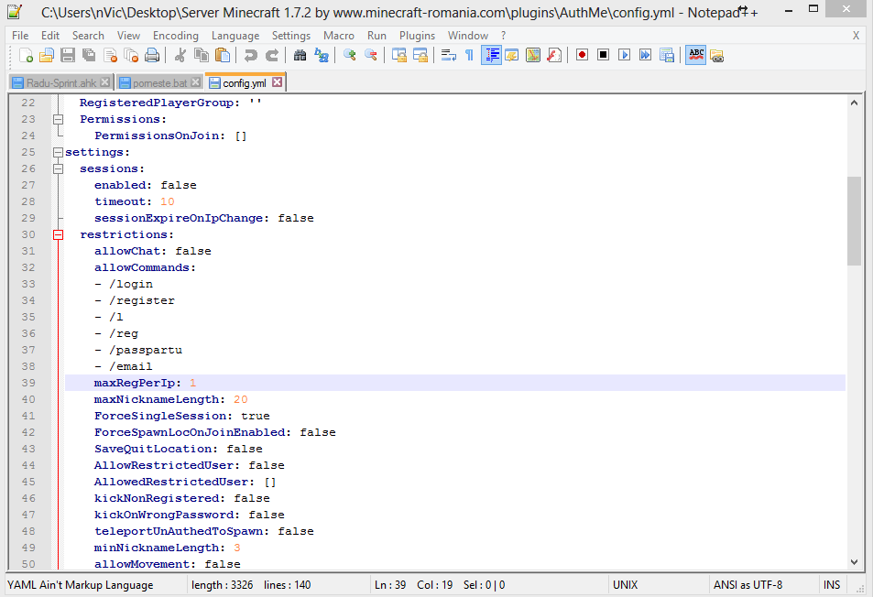
Task: Toggle synchronize vertical scrolling
Action: point(399,55)
